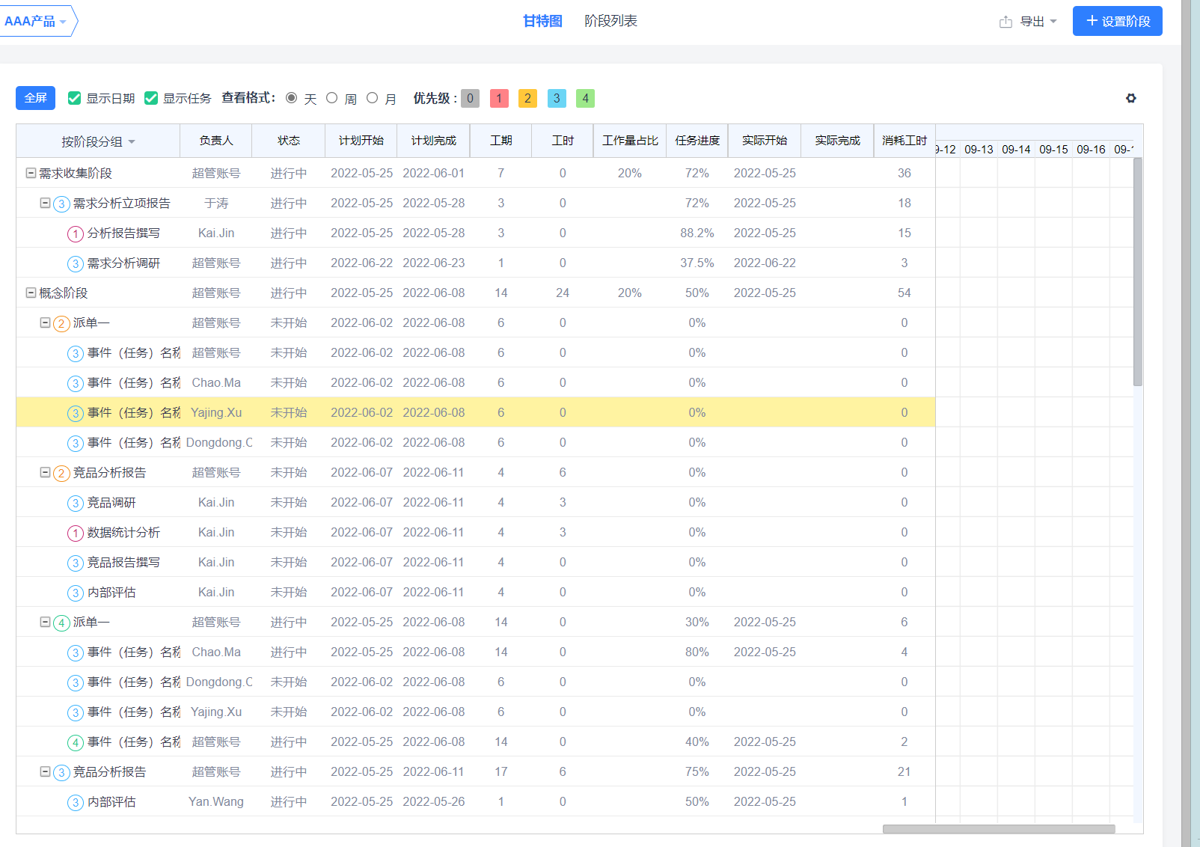Click priority 3 icon on 需求分析立项报告
The height and width of the screenshot is (847, 1200).
pos(61,204)
